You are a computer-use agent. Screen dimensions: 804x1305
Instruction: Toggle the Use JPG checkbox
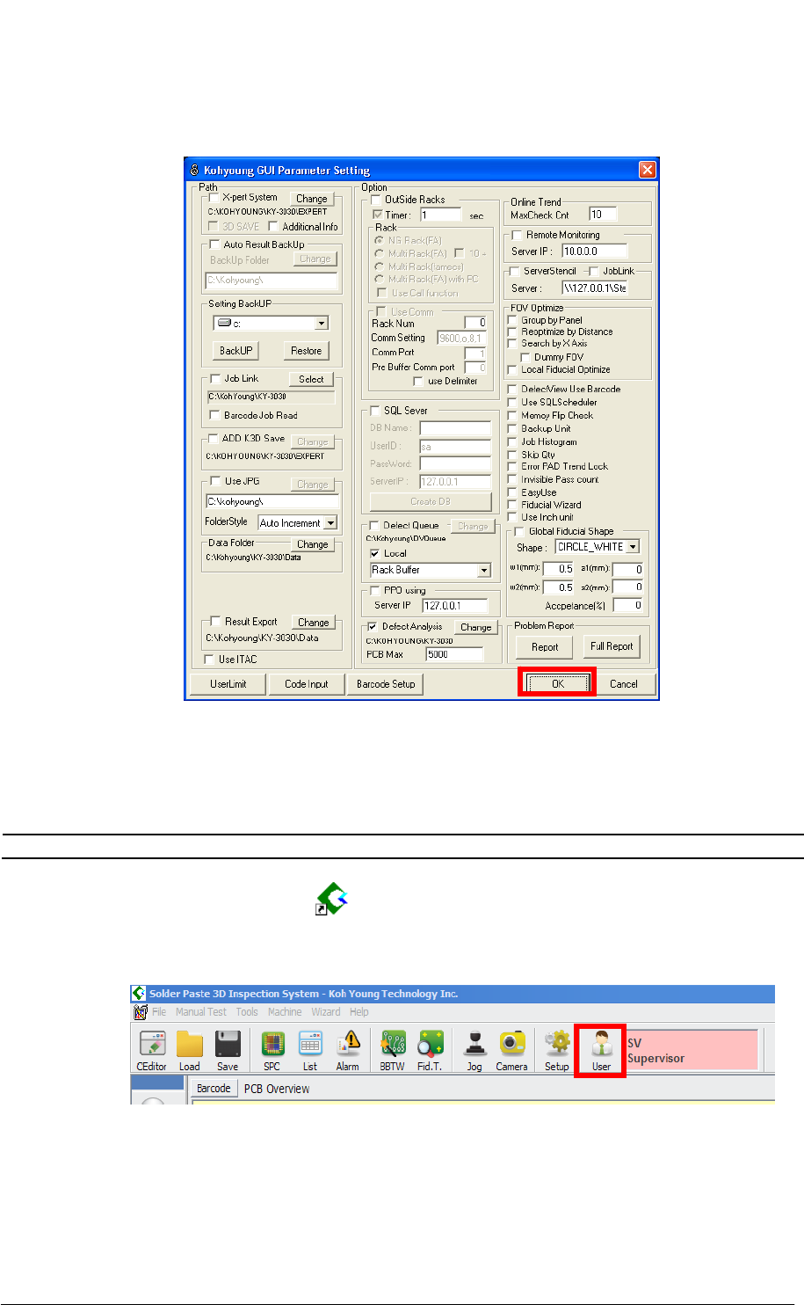pyautogui.click(x=214, y=481)
